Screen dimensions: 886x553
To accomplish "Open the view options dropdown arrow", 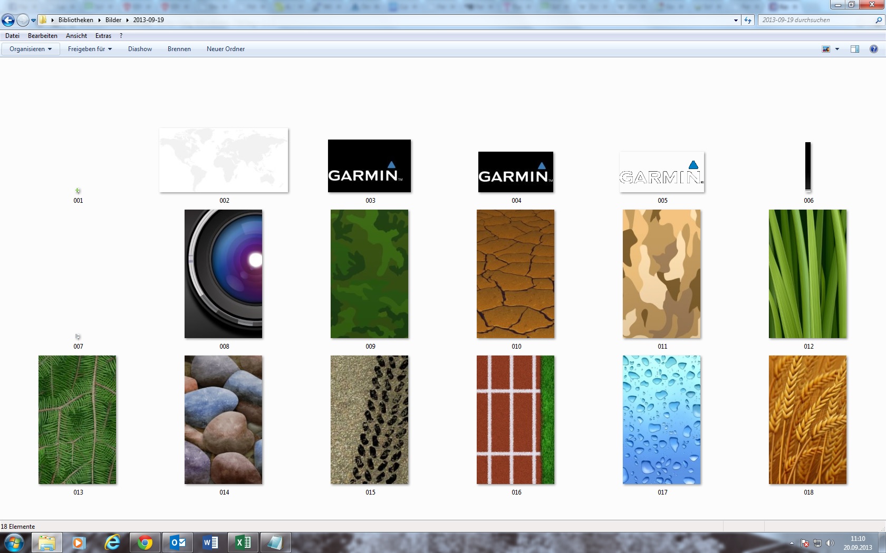I will 837,49.
